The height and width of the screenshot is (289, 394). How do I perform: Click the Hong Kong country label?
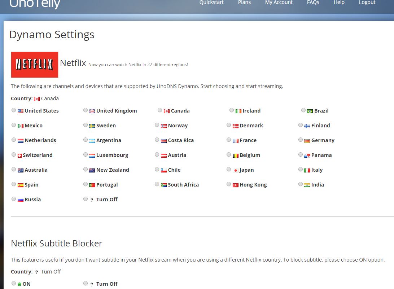253,185
